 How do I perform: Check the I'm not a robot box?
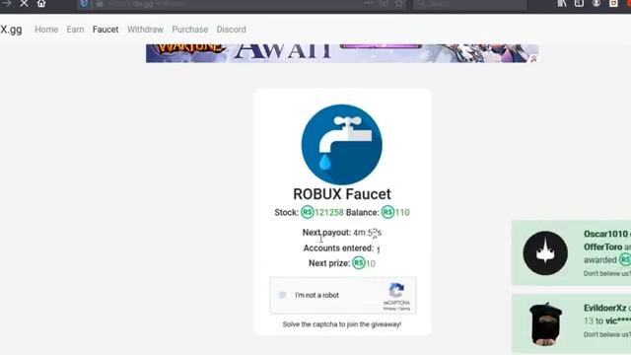(x=282, y=295)
